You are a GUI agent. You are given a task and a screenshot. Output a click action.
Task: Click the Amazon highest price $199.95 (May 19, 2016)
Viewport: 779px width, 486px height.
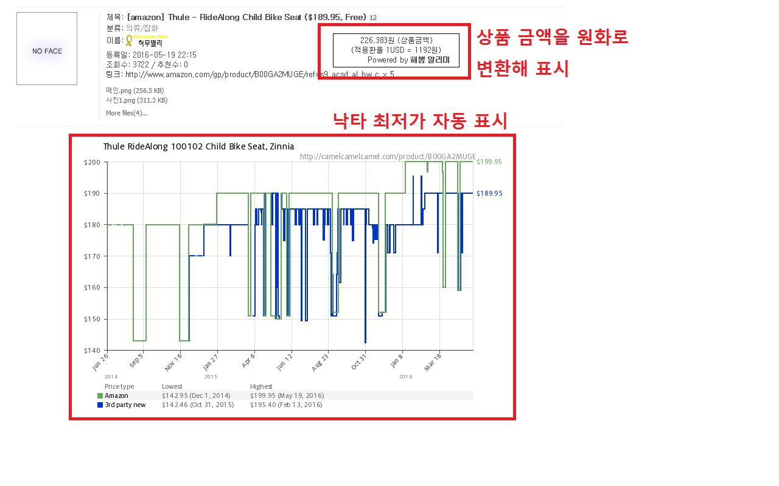(287, 395)
